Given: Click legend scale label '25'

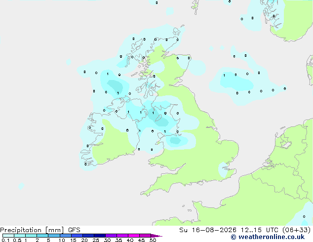Looking at the screenshot, I should [96, 240].
